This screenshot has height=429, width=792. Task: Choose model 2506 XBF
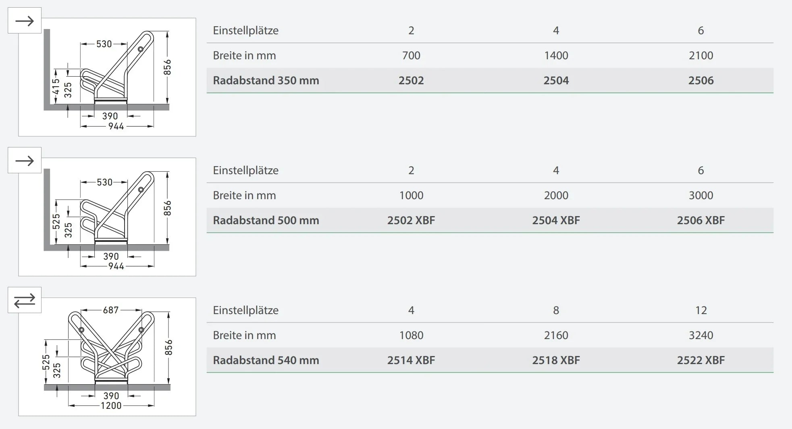[701, 220]
